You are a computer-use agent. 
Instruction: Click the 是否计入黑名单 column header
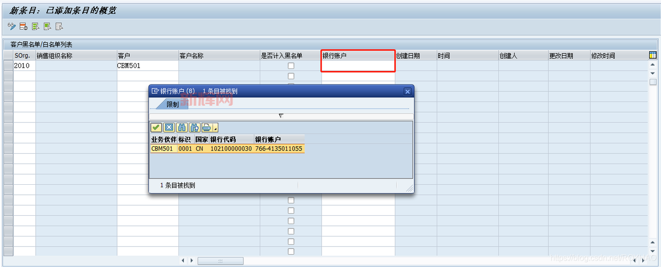click(x=291, y=56)
